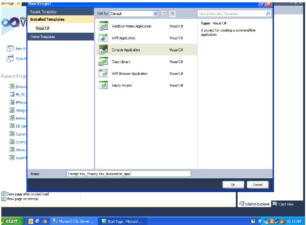Click in the project Name text field
This screenshot has height=225, width=306.
point(129,174)
